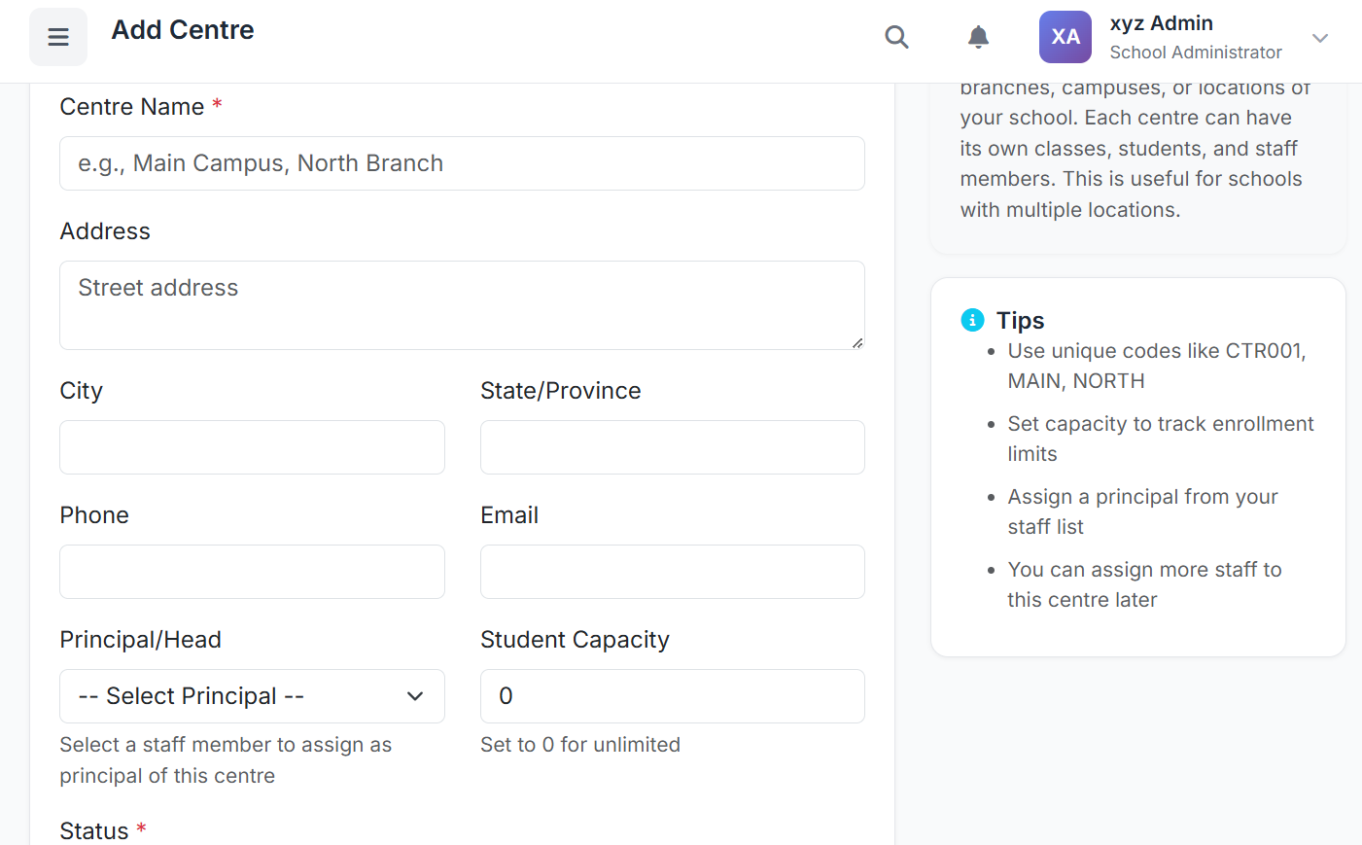The image size is (1362, 845).
Task: Open the hamburger sidebar menu
Action: [x=58, y=37]
